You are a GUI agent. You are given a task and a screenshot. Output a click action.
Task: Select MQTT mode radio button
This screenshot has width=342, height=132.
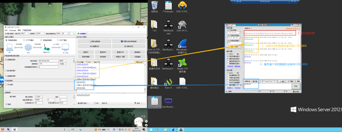pos(56,40)
